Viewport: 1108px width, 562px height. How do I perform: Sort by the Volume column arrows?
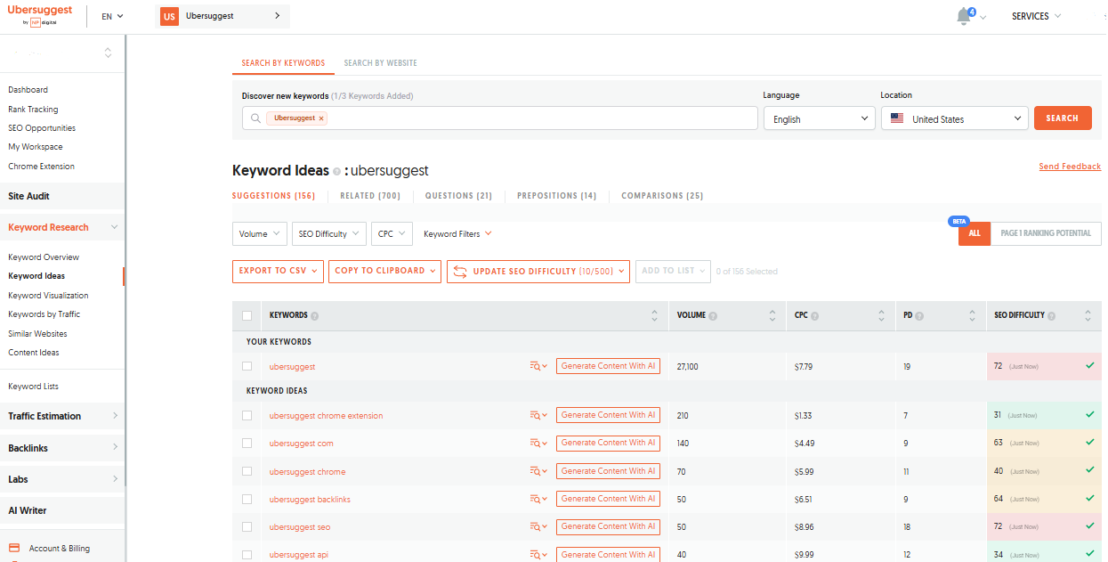coord(772,315)
